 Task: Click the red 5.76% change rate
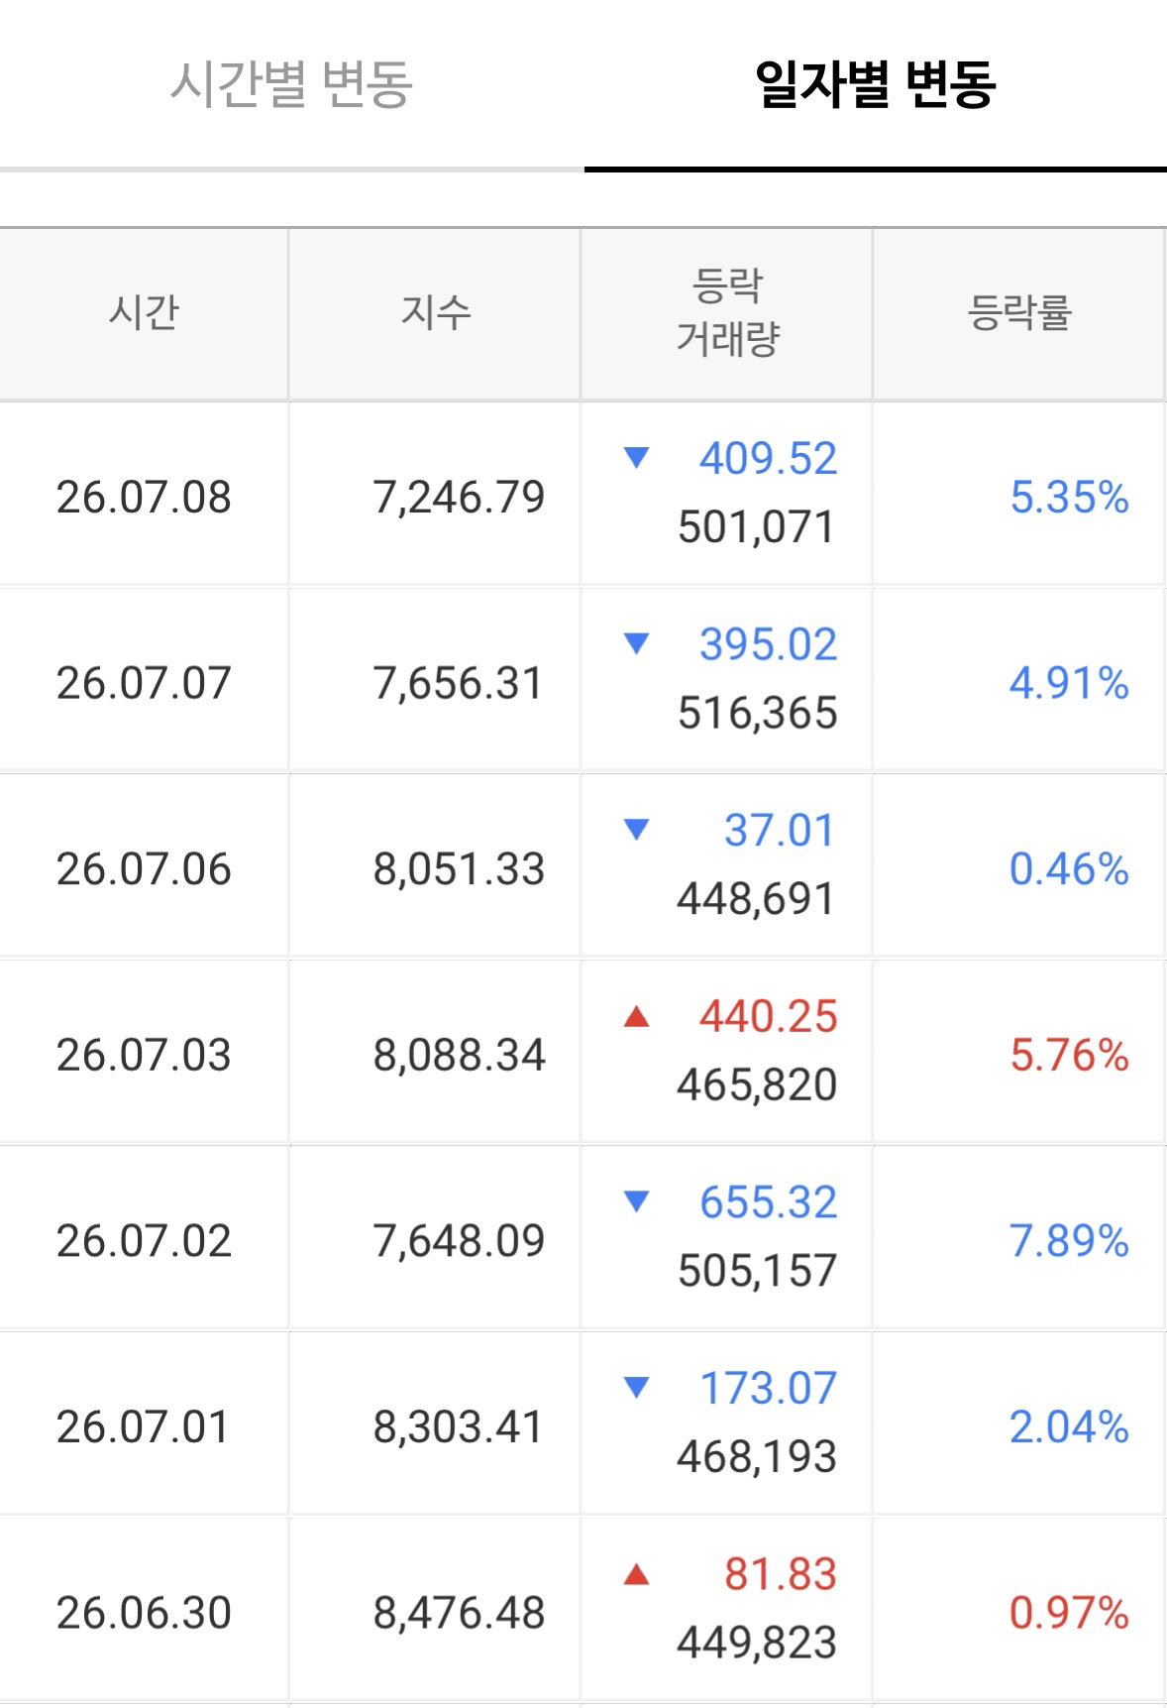(1069, 1055)
